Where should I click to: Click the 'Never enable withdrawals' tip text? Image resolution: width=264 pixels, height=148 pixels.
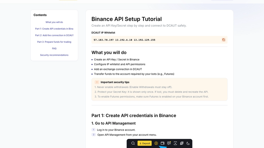pos(133,87)
